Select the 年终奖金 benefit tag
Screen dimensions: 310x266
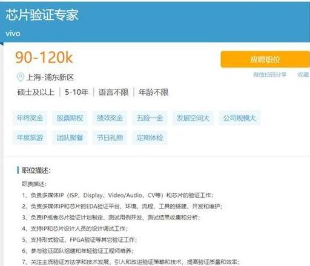30,118
